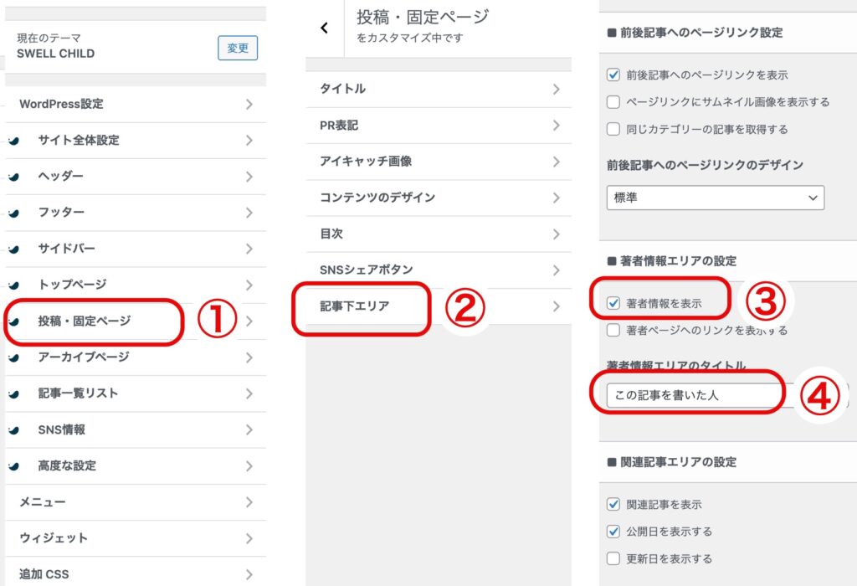This screenshot has width=857, height=586.
Task: Click SWELL icon beside ヘッダー
Action: 13,177
